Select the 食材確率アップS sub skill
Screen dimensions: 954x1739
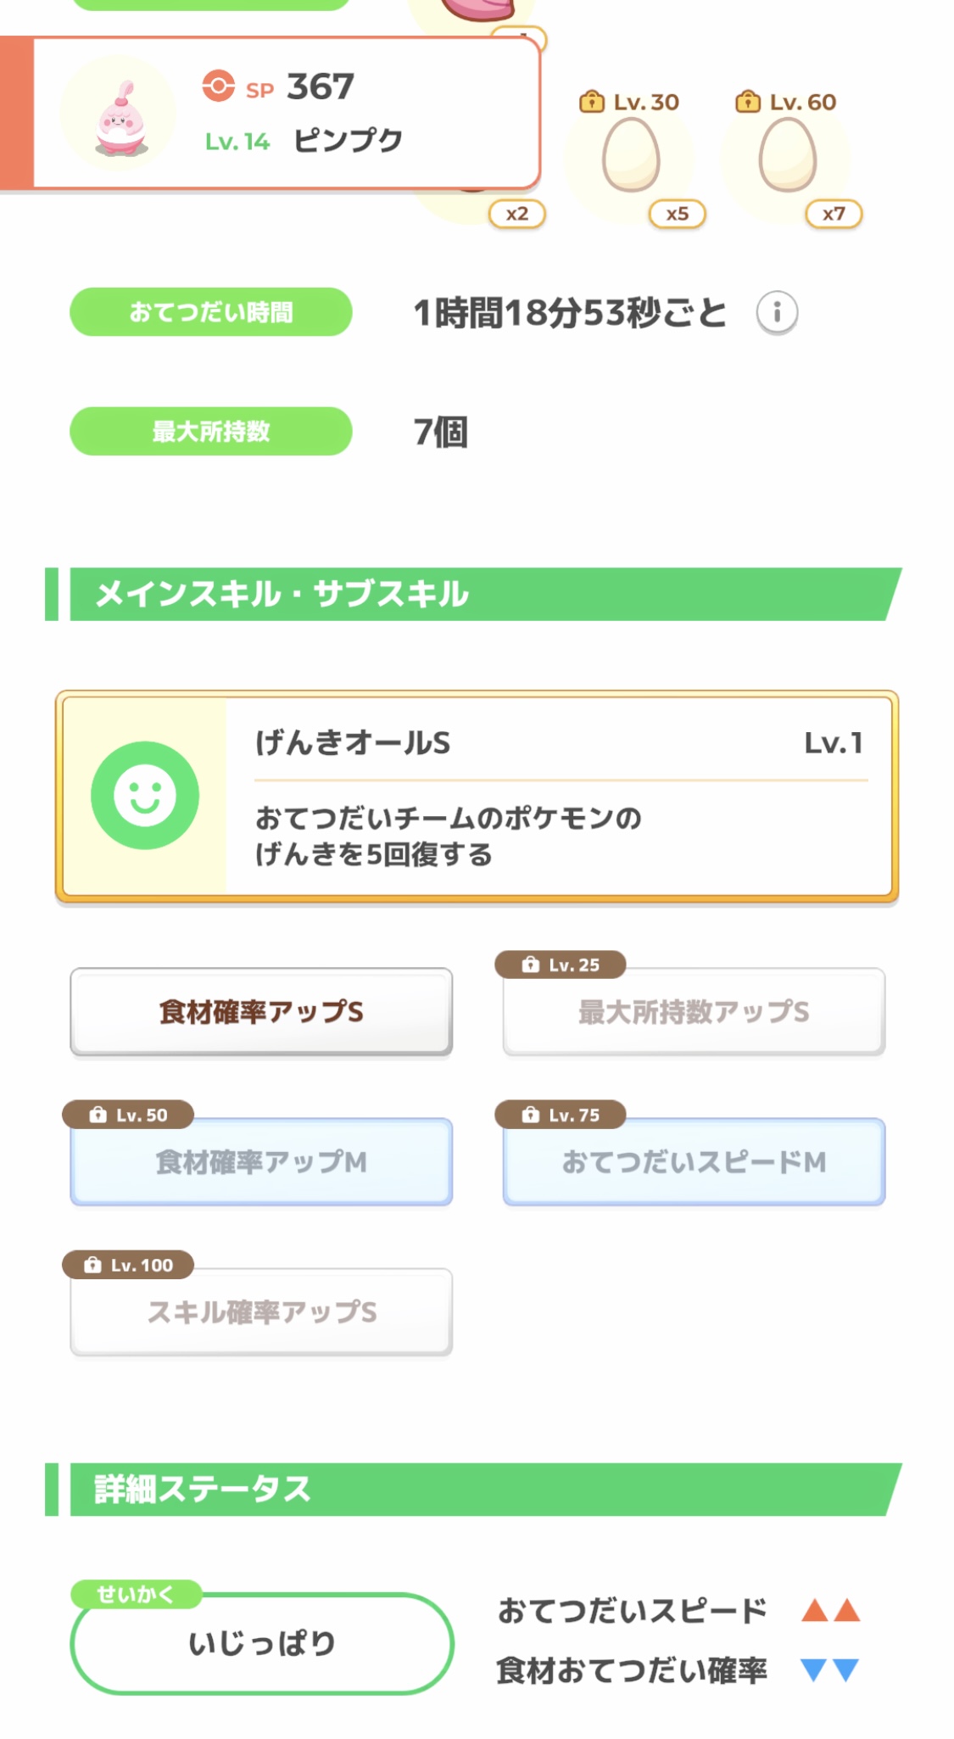[261, 1012]
